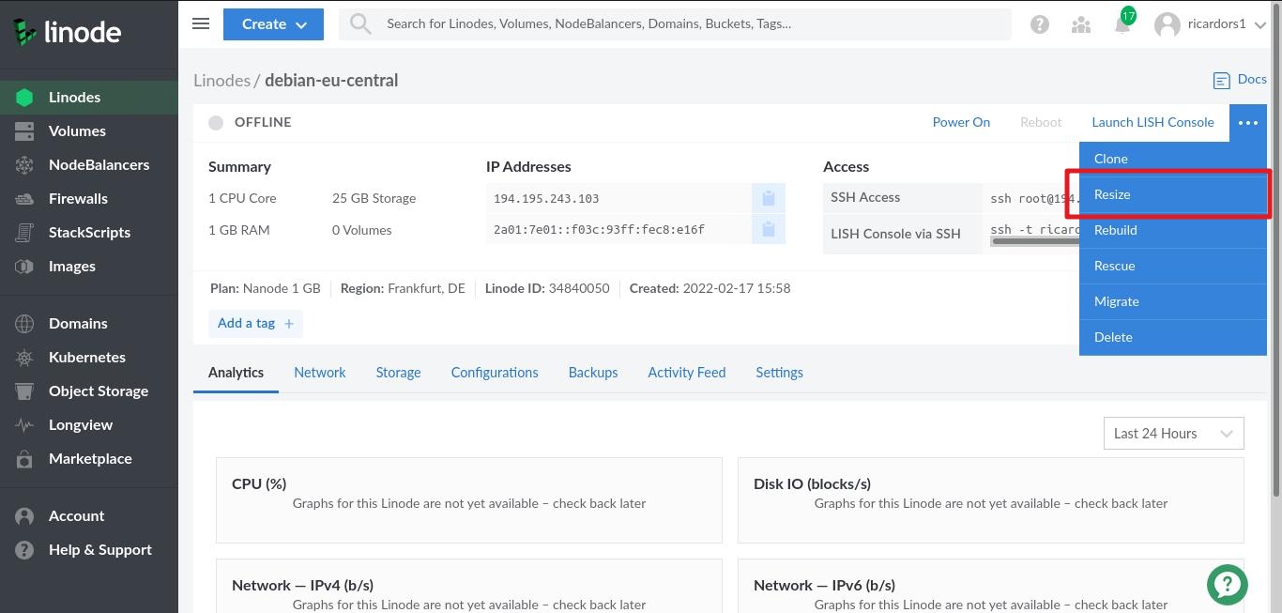Click Power On

[x=961, y=122]
